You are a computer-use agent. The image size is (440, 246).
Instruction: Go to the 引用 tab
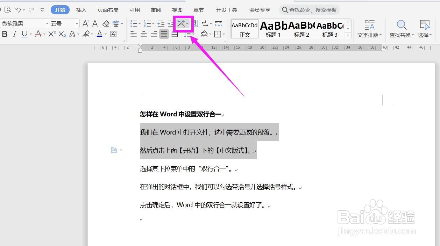(134, 10)
